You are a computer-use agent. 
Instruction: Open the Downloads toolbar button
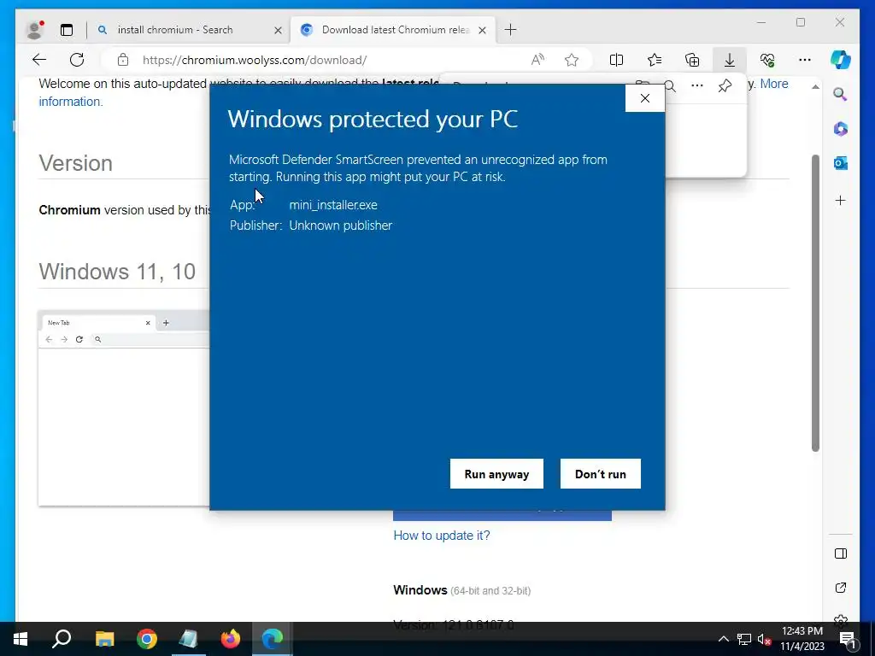pos(730,60)
